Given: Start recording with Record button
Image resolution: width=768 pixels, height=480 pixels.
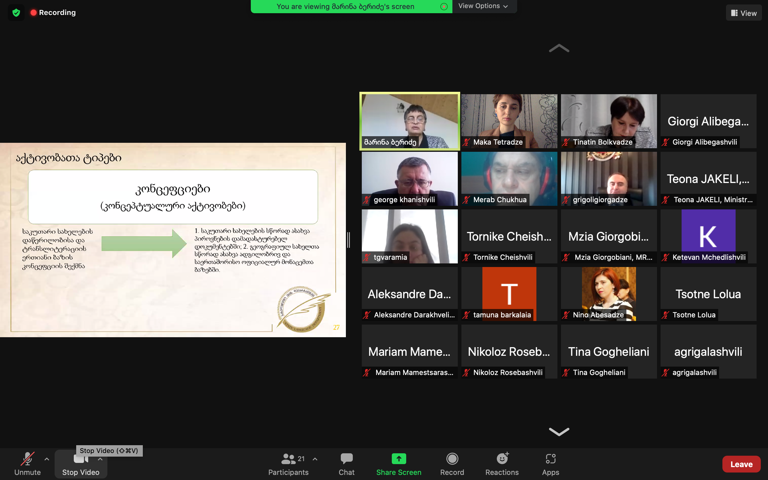Looking at the screenshot, I should 452,459.
